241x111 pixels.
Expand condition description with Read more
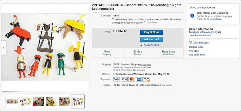153,23
